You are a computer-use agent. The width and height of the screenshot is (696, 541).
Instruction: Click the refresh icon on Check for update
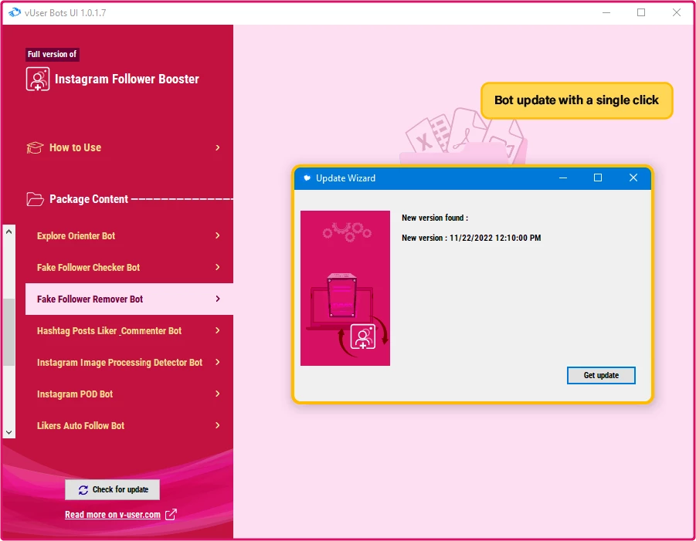[x=83, y=489]
